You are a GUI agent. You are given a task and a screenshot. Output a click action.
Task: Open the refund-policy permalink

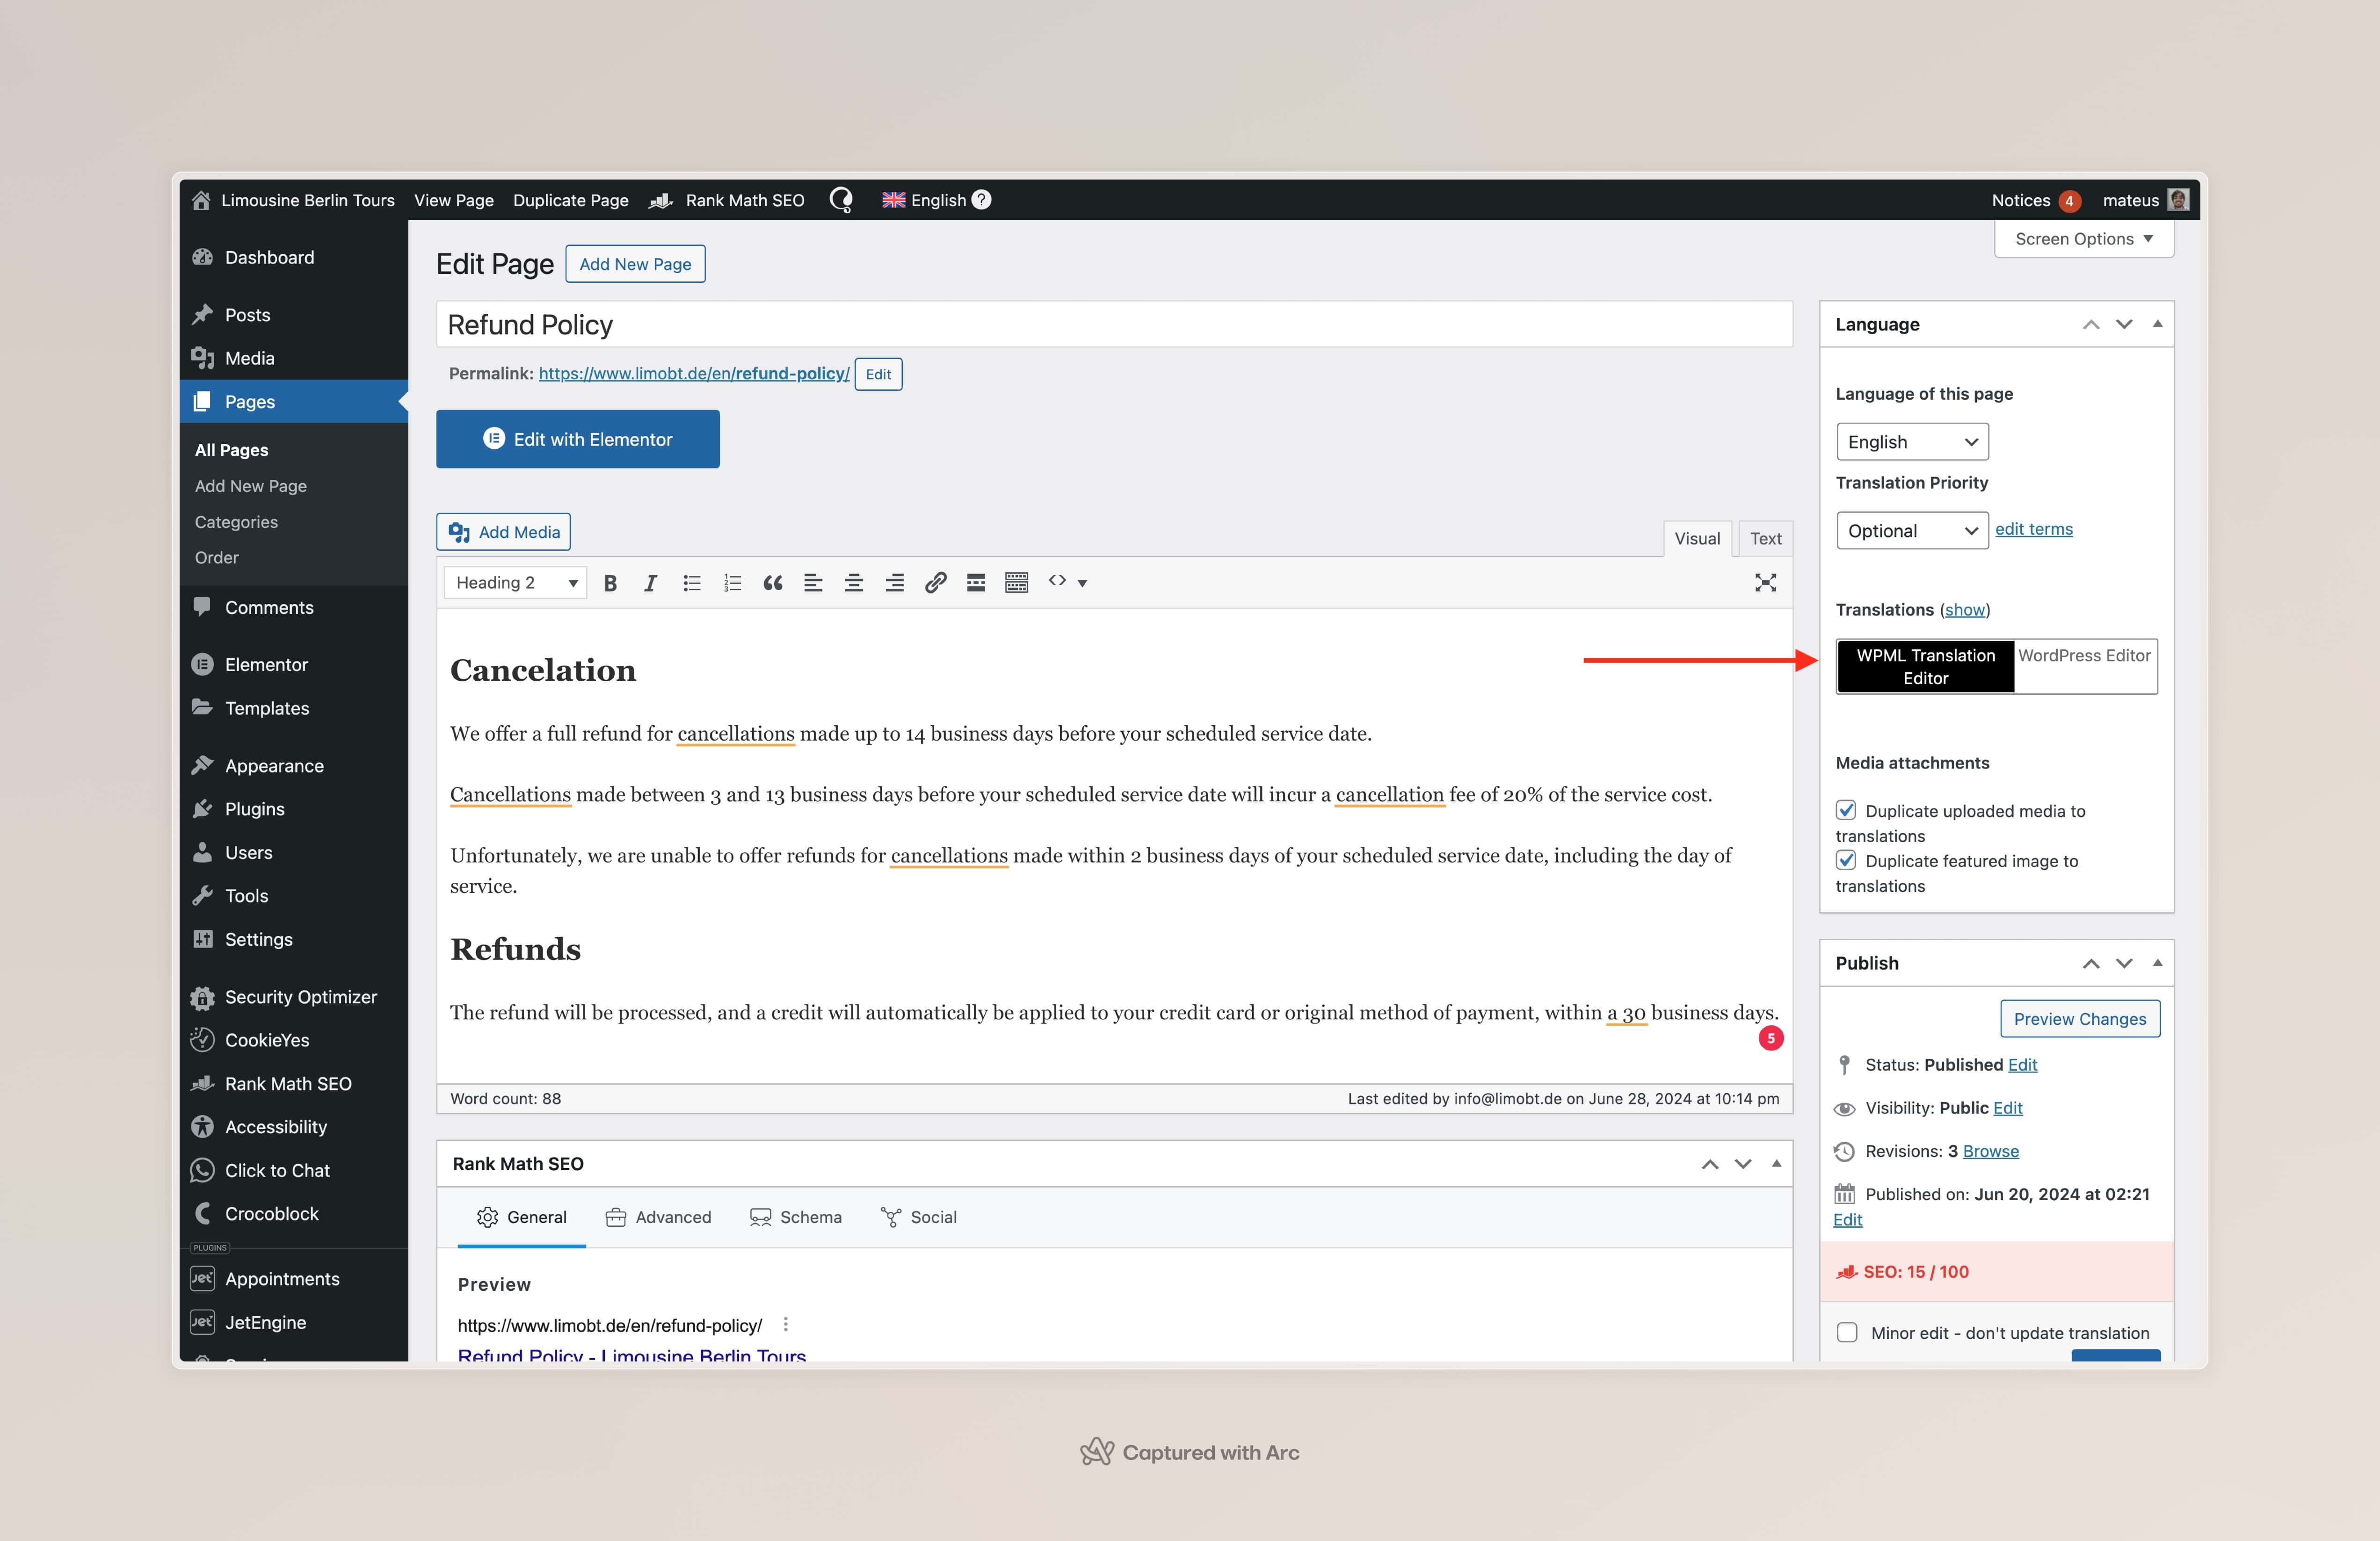(694, 374)
